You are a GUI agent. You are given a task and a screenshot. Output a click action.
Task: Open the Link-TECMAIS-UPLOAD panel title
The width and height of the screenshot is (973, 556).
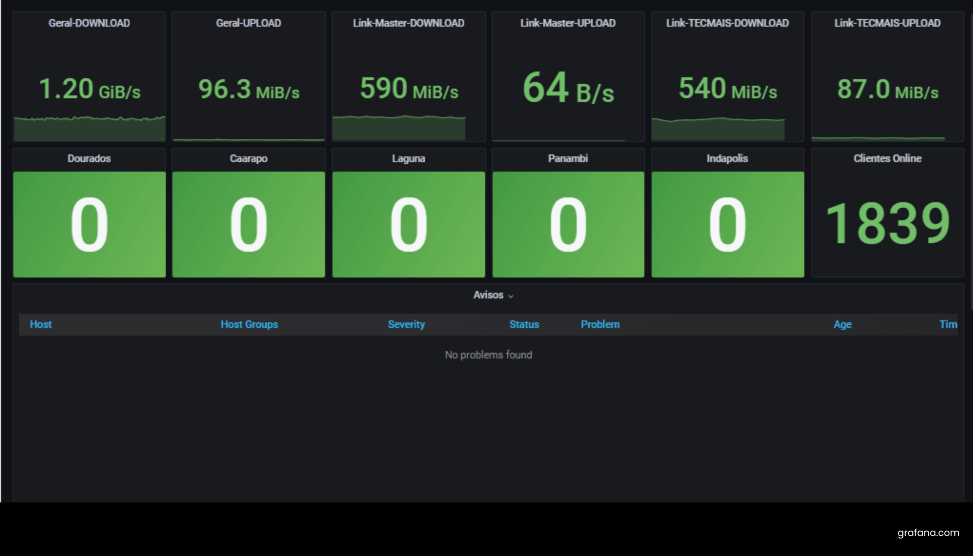point(887,23)
